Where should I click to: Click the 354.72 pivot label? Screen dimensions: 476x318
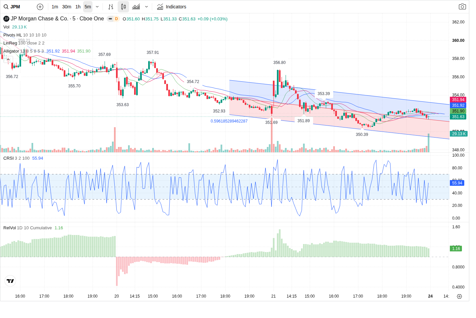tap(193, 82)
